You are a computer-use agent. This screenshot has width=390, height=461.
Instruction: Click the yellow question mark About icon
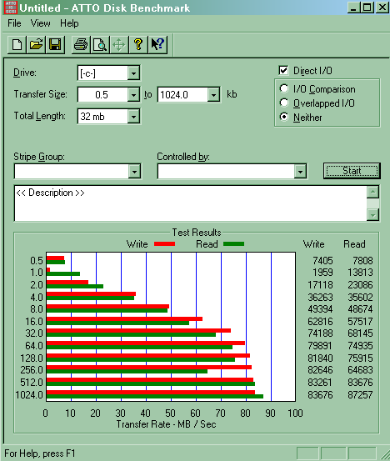tap(138, 45)
